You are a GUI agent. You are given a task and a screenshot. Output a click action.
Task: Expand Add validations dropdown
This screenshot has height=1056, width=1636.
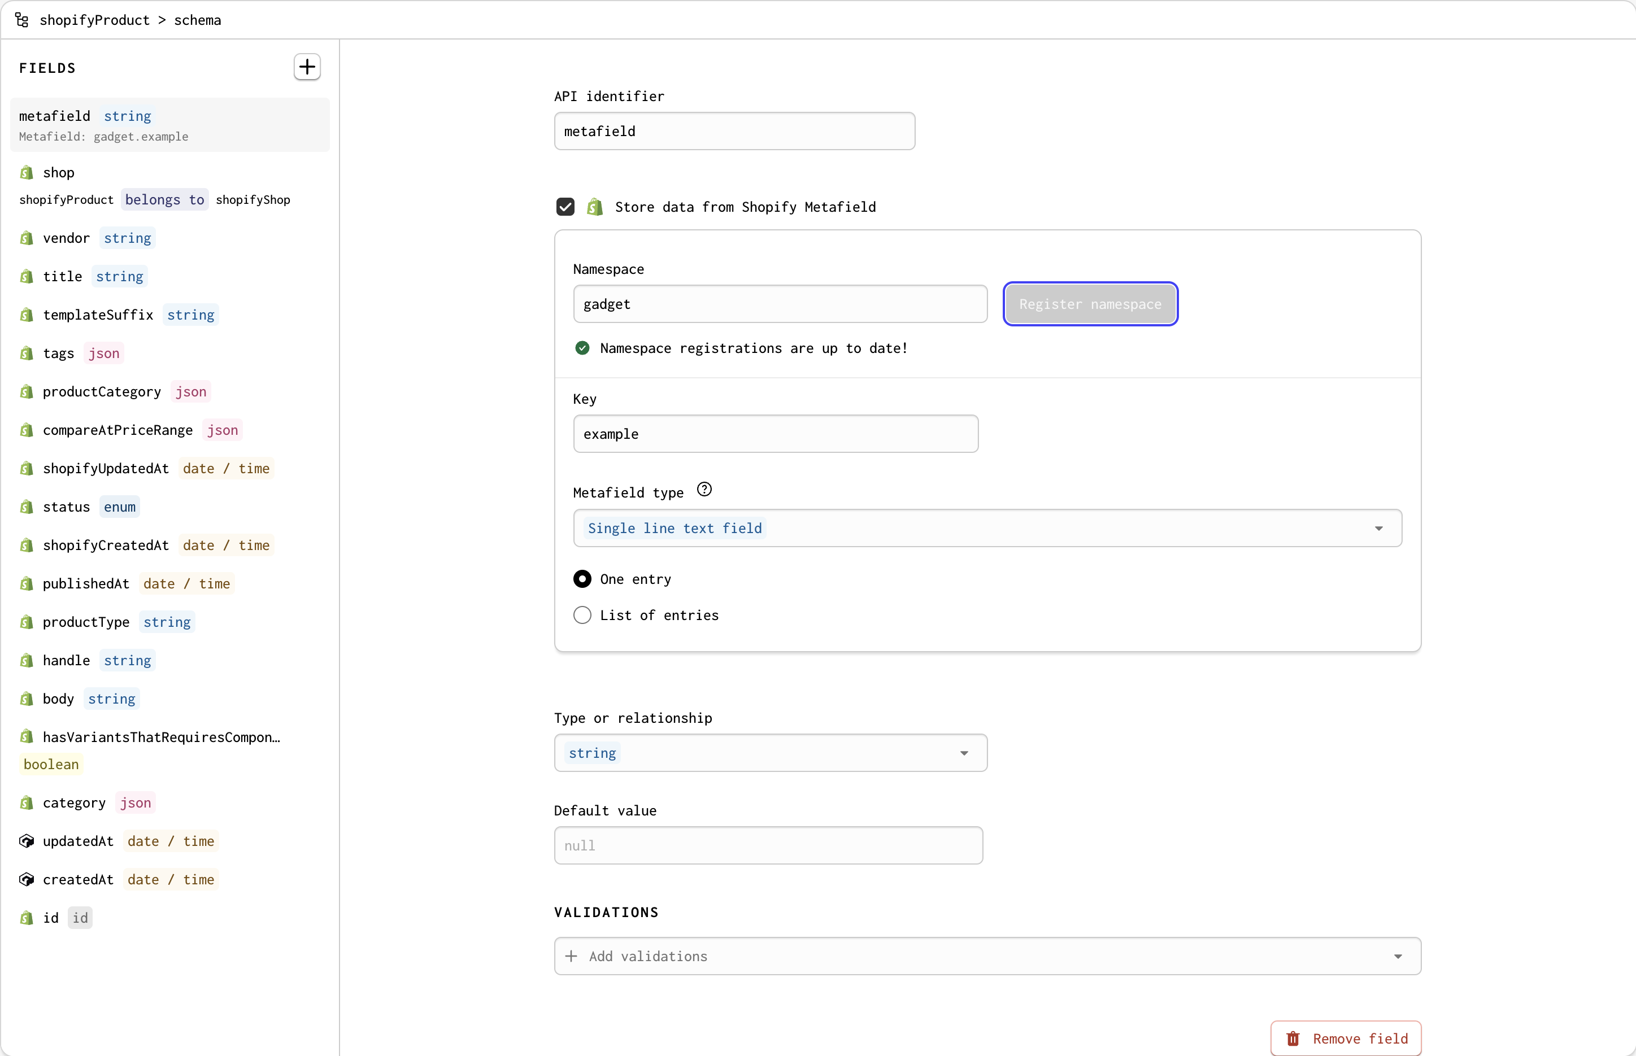pos(987,956)
